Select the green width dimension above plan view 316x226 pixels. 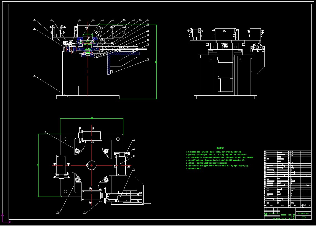(92, 118)
